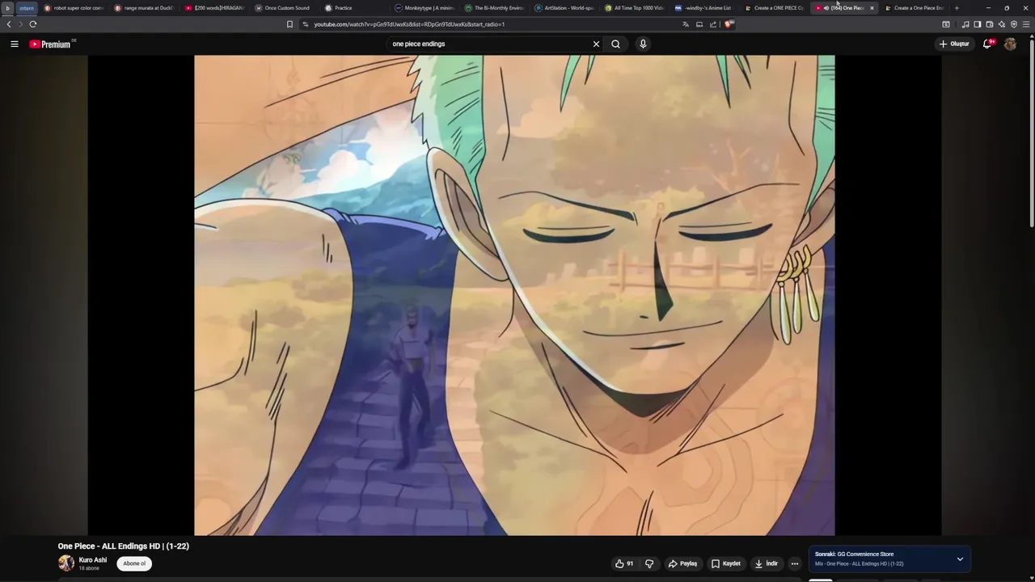Switch to 'robot super color' tab
Image resolution: width=1035 pixels, height=582 pixels.
tap(74, 8)
